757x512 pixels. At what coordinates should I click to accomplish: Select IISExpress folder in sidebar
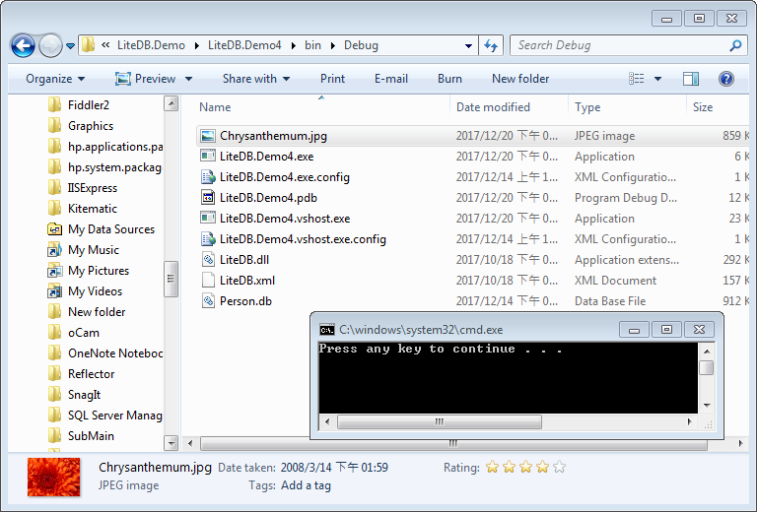coord(83,188)
